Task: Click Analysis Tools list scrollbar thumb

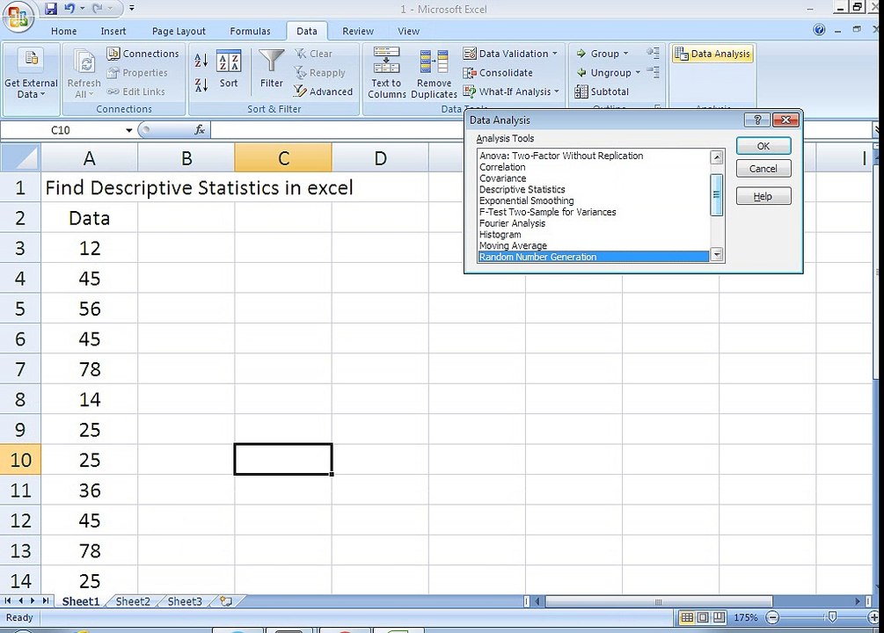Action: coord(717,194)
